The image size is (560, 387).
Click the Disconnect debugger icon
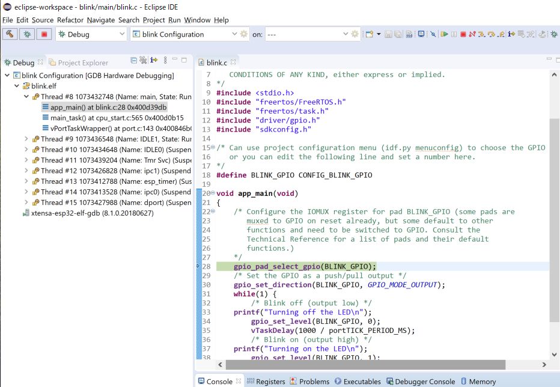point(472,34)
